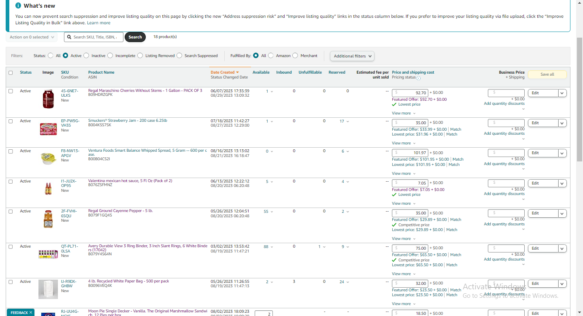This screenshot has height=316, width=583.
Task: Click the price field showing 7.05
Action: coord(410,183)
